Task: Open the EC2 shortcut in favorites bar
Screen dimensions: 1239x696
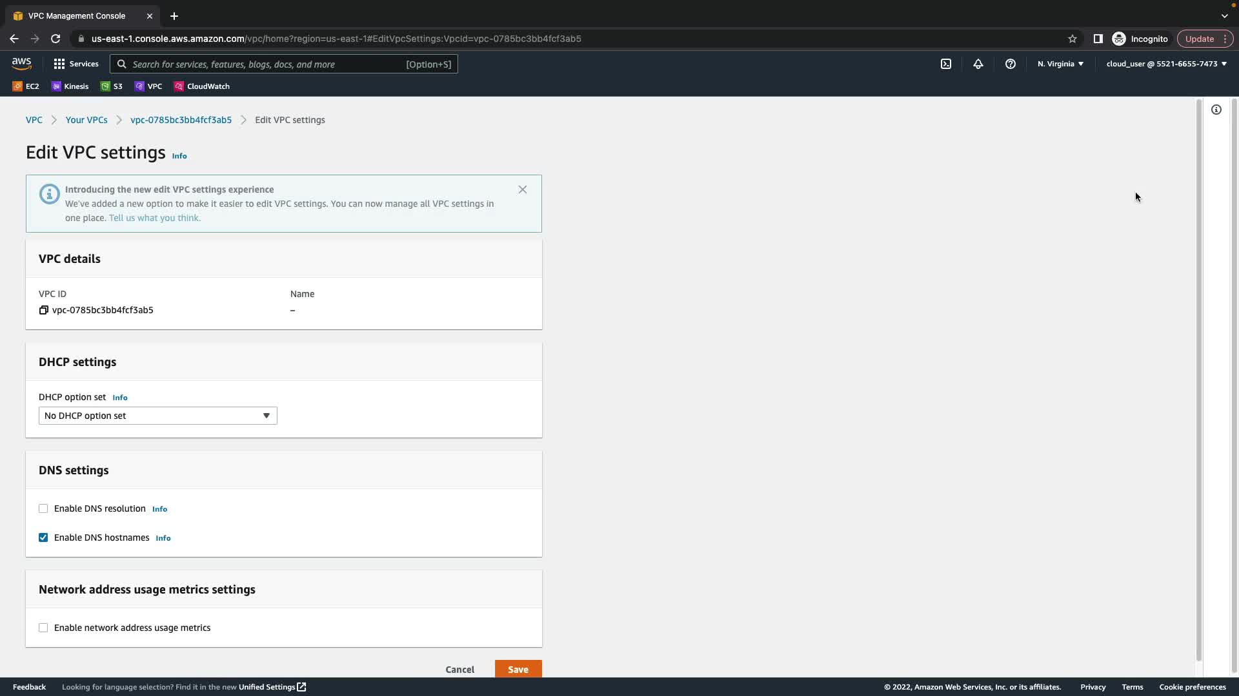Action: point(26,86)
